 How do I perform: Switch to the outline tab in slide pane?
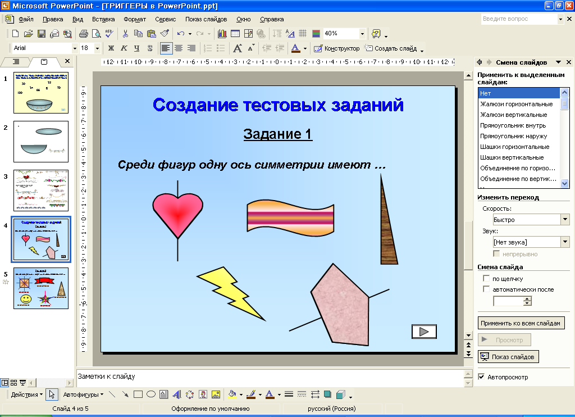(x=16, y=62)
